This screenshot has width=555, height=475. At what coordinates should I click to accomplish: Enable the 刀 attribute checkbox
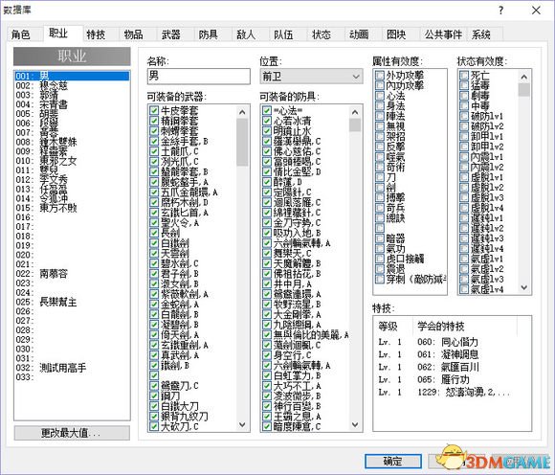tap(380, 177)
